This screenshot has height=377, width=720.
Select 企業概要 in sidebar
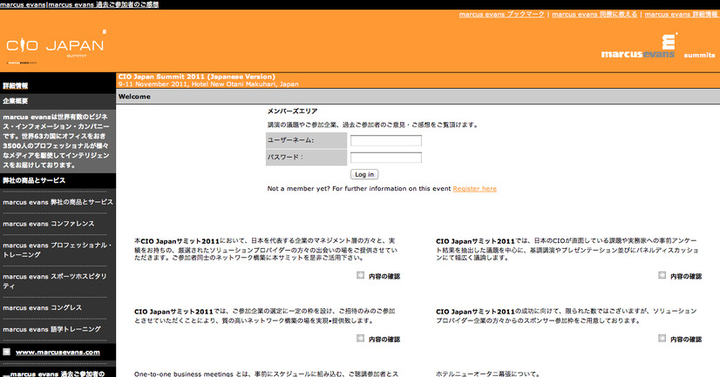coord(15,101)
